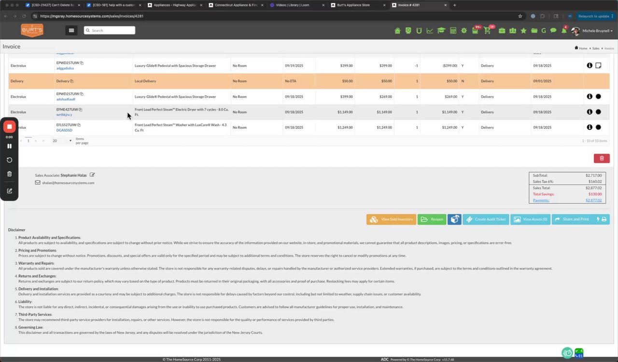Open the settings gear icon in the header
Image resolution: width=618 pixels, height=362 pixels.
pos(464,30)
